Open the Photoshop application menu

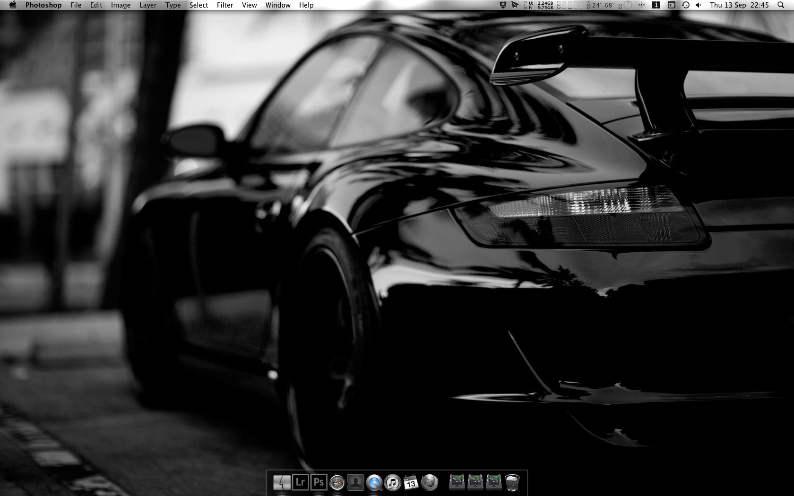(43, 5)
